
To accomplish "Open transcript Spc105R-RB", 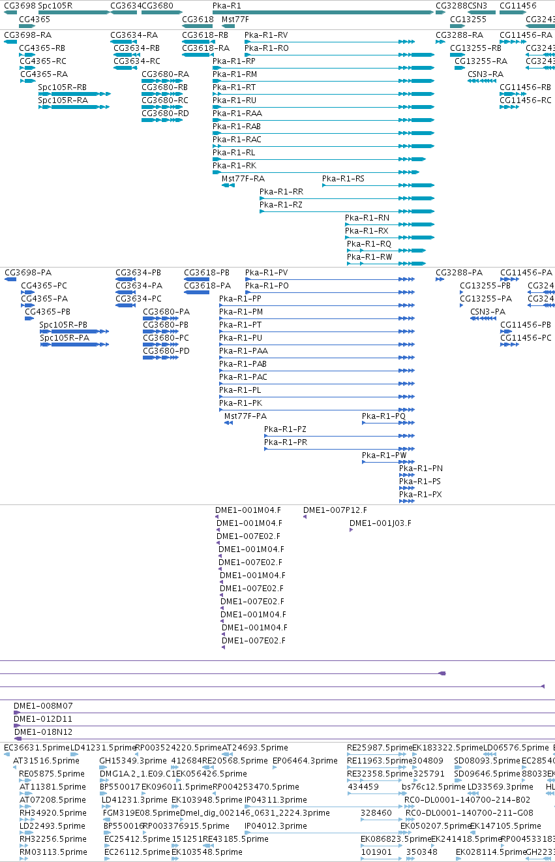I will [63, 87].
